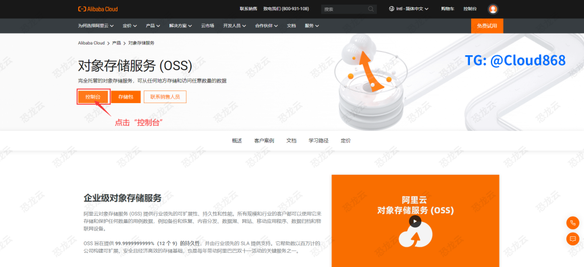Open 云市场 in the navigation bar

(x=208, y=26)
